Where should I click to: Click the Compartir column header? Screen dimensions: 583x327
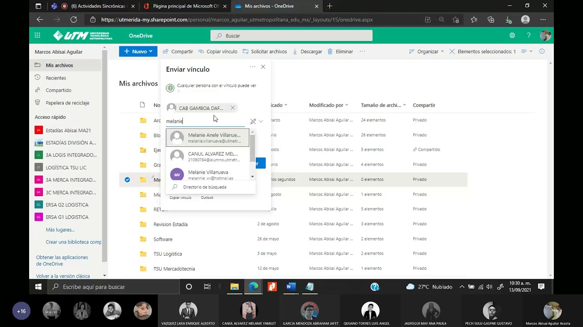424,105
